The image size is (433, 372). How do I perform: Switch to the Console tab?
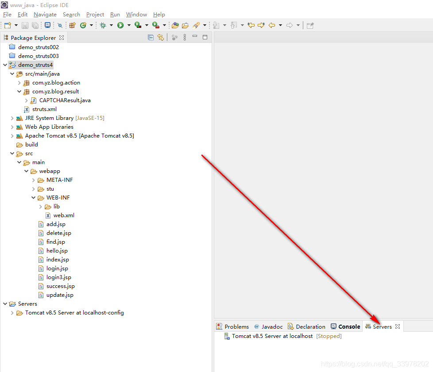pos(345,326)
